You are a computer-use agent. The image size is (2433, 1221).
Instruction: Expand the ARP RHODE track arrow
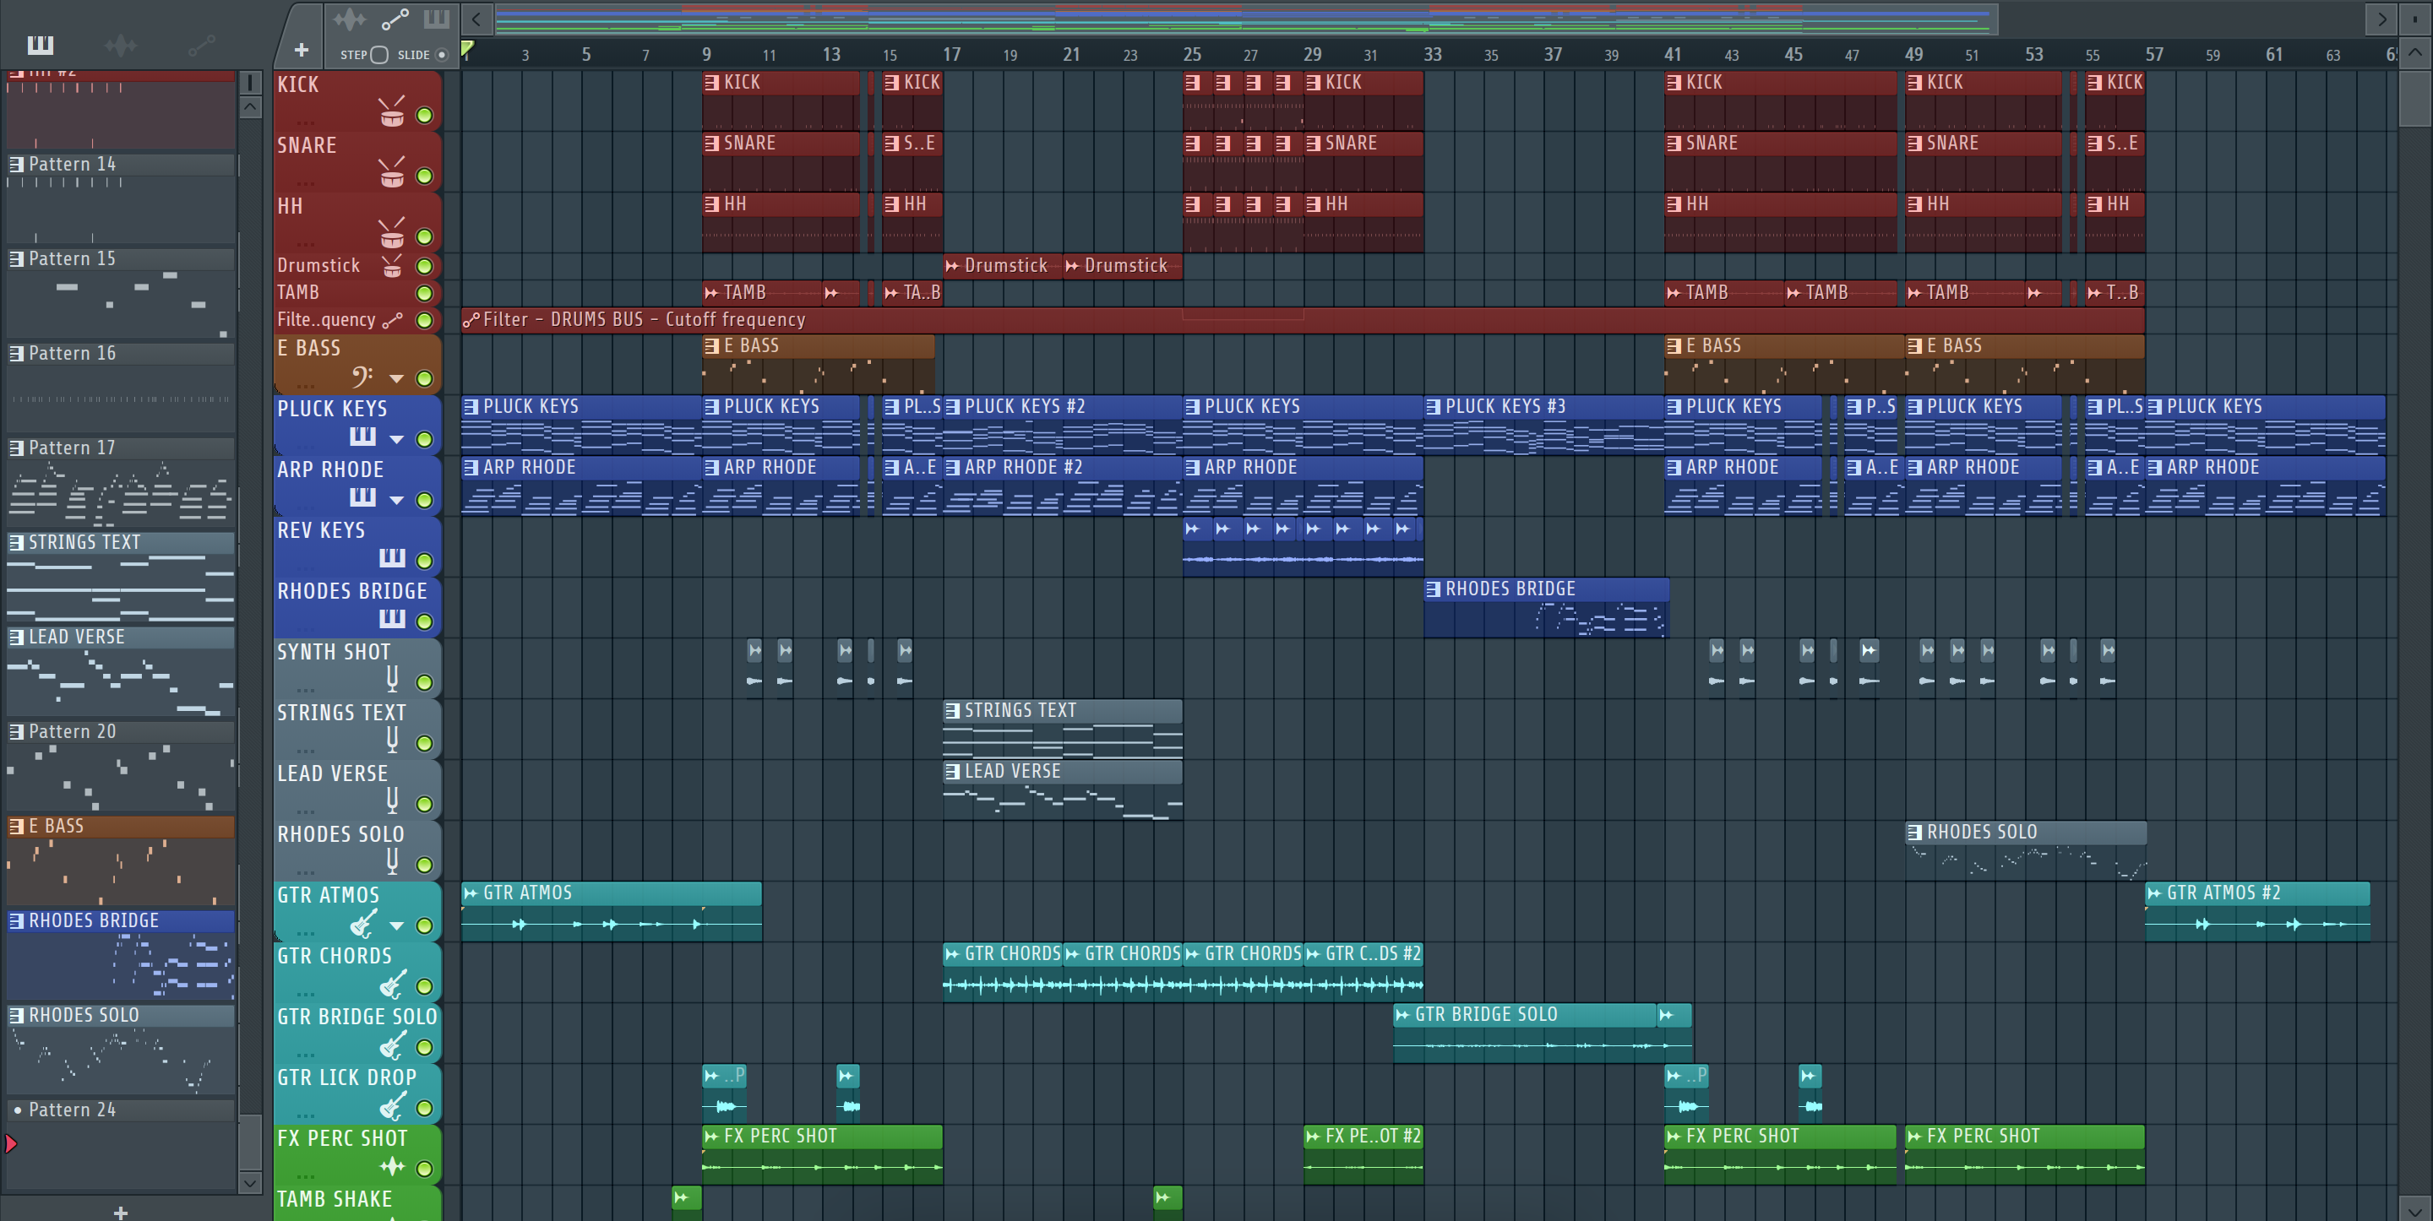tap(397, 500)
